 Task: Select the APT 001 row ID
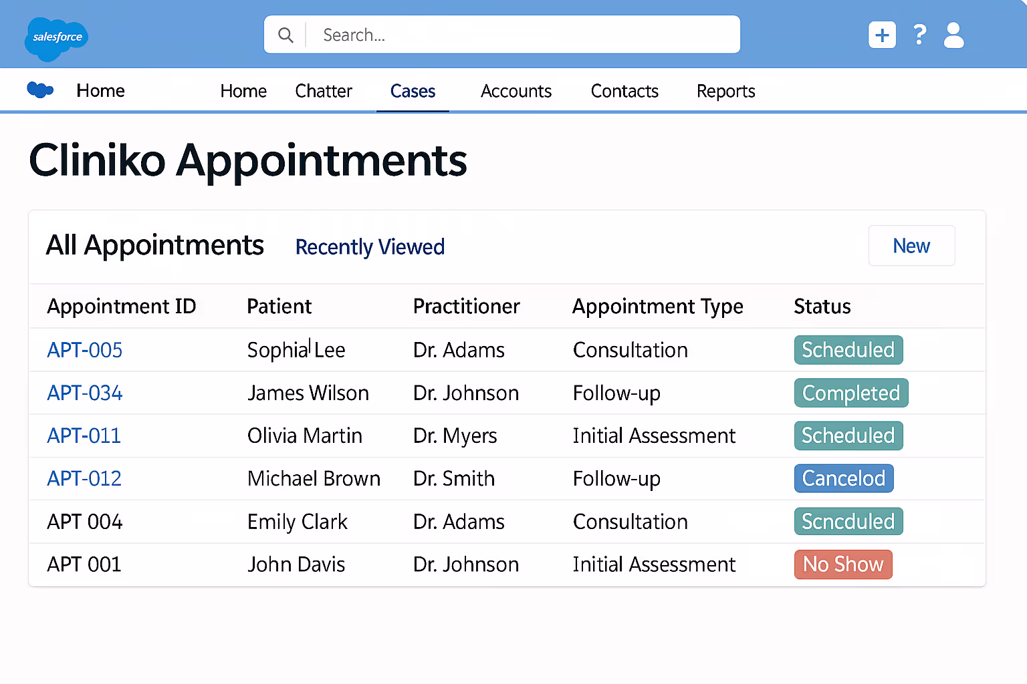(x=84, y=564)
